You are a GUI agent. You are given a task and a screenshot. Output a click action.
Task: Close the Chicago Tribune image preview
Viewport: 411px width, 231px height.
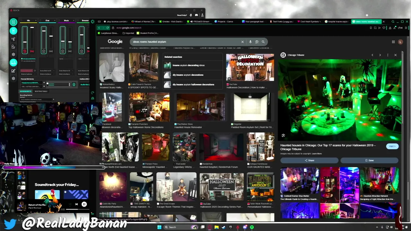point(395,55)
